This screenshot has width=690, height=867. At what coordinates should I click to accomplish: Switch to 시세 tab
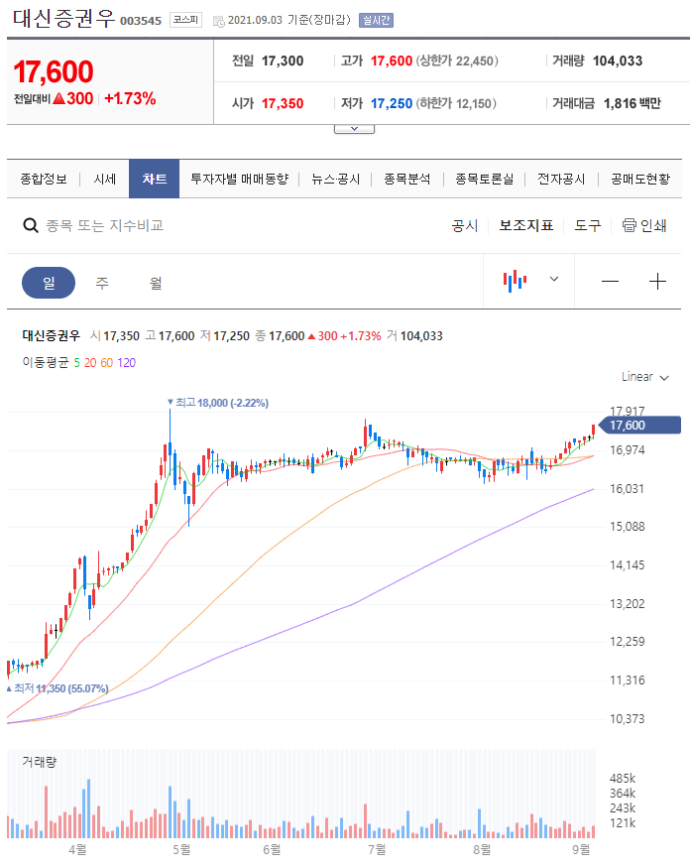pyautogui.click(x=105, y=179)
